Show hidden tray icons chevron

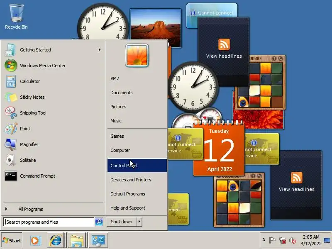click(264, 240)
